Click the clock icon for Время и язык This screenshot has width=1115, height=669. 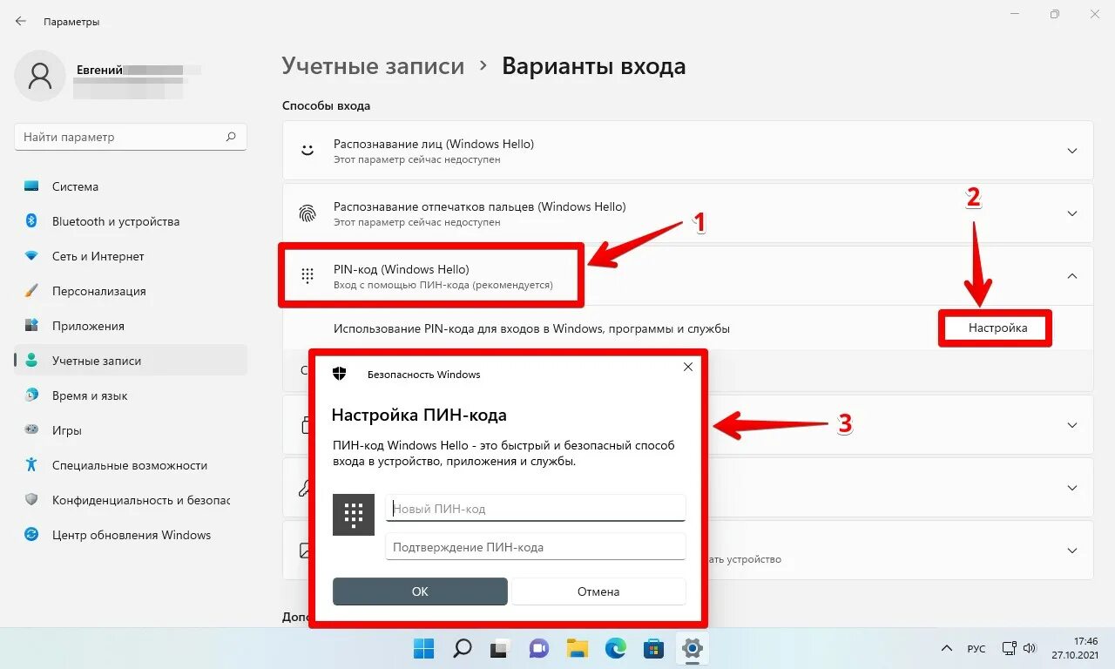click(x=31, y=395)
